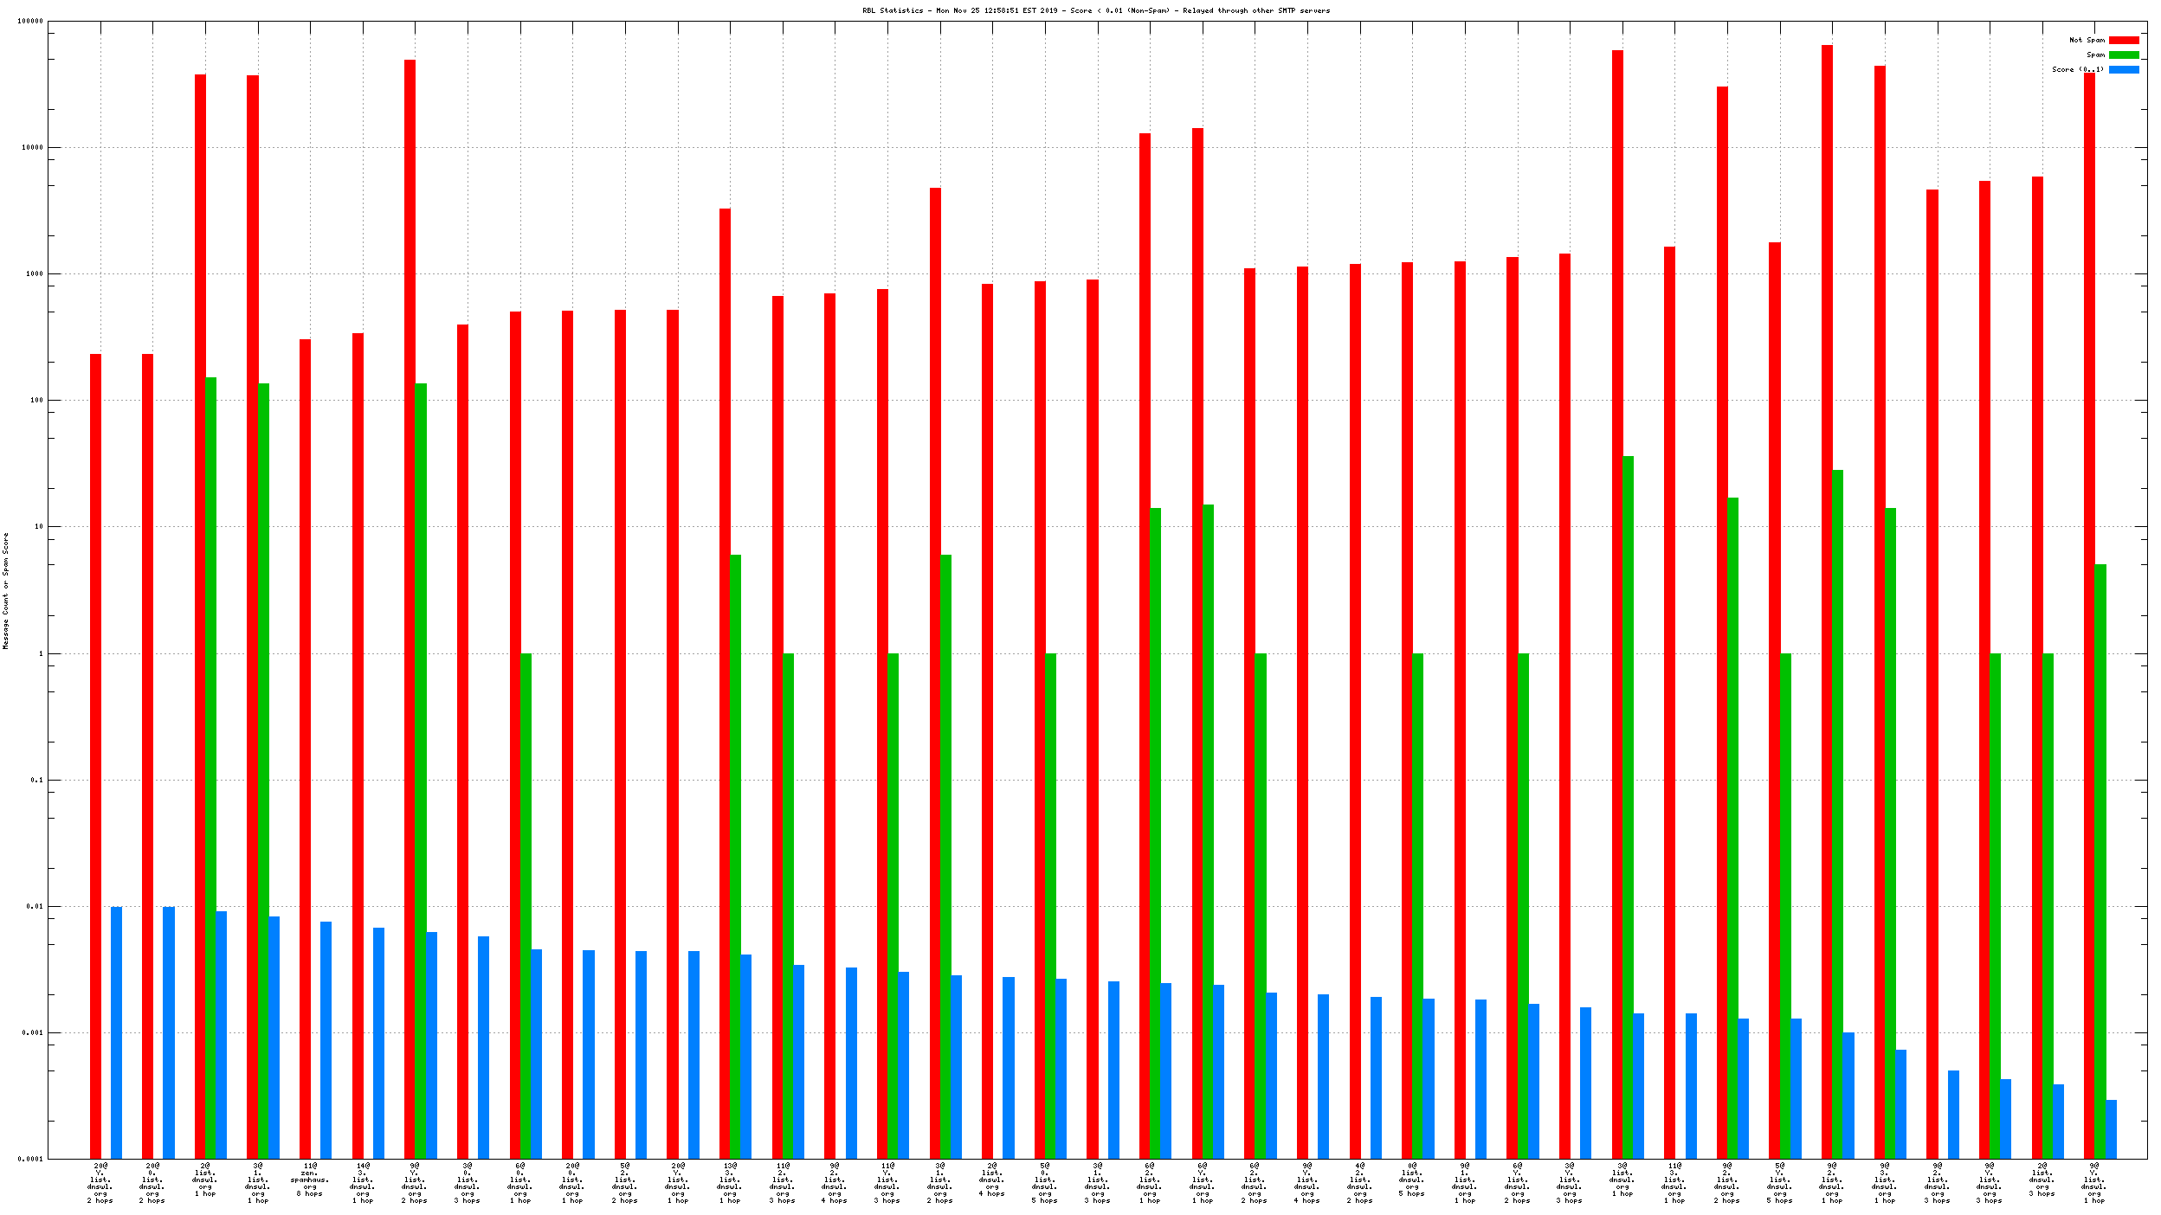Click the 0.01 y-axis tick label
The image size is (2161, 1215).
35,906
